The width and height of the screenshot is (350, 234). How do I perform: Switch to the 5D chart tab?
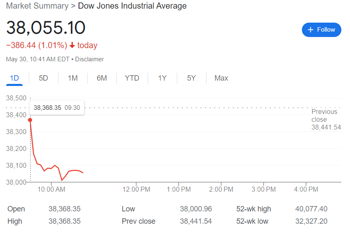coord(44,78)
